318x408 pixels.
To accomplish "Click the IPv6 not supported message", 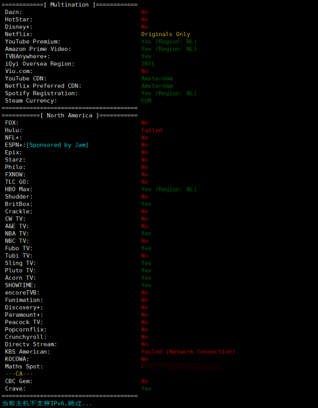I will click(47, 403).
